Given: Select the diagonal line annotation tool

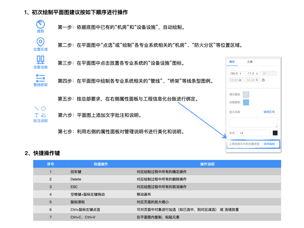Looking at the screenshot, I should pyautogui.click(x=37, y=108).
